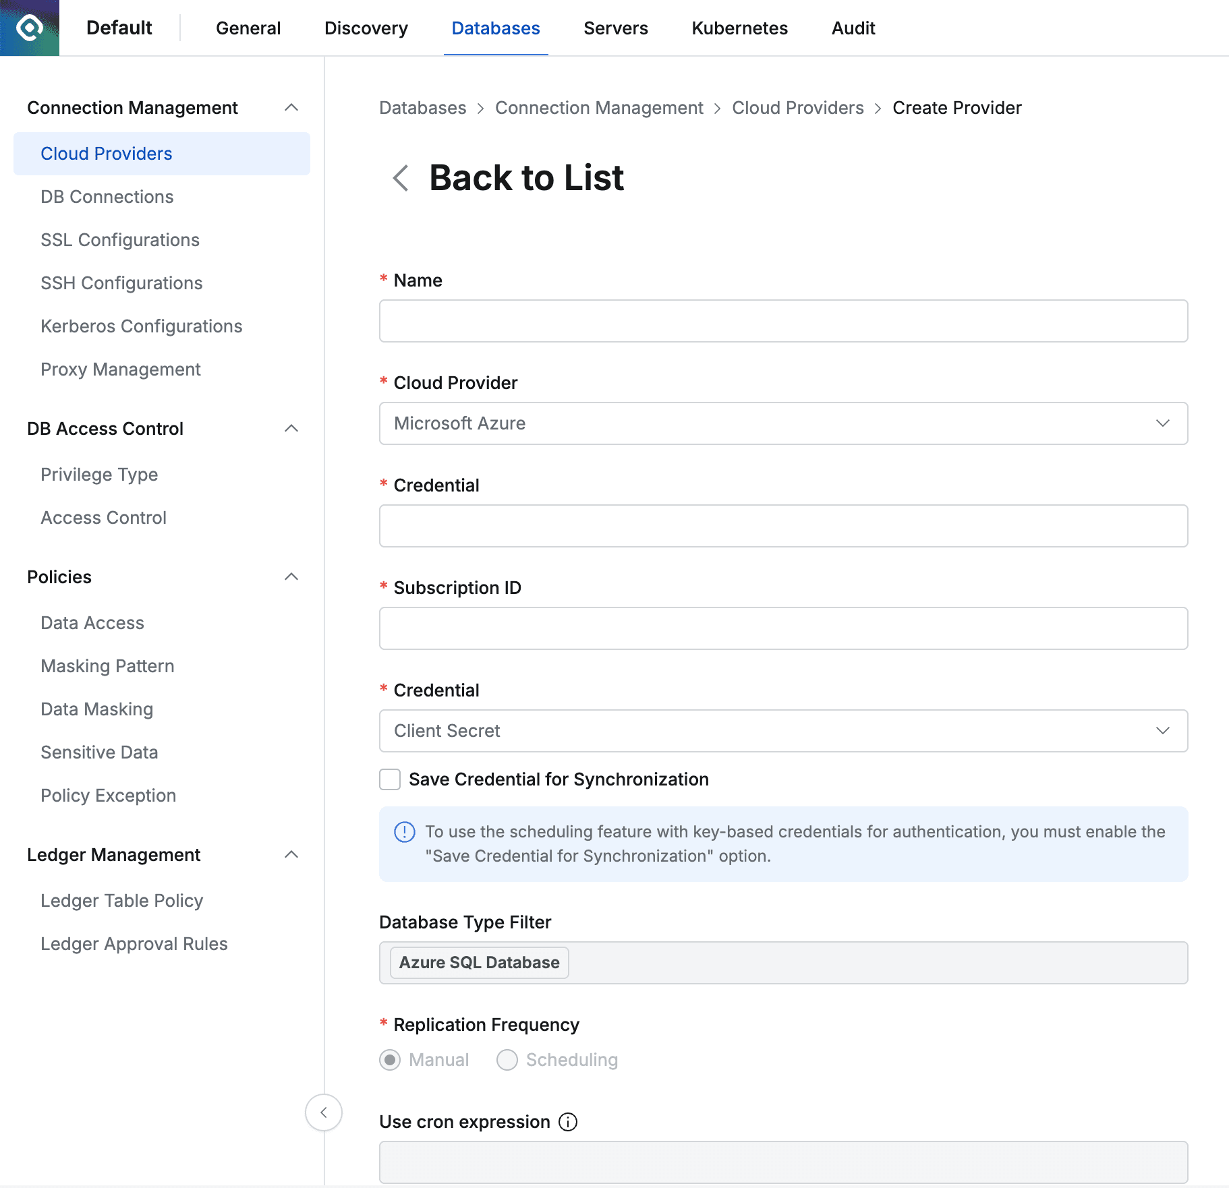Click Cloud Providers in the breadcrumb trail

[x=797, y=107]
